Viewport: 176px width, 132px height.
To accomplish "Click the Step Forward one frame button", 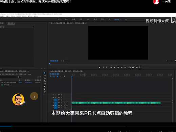I will [122, 67].
